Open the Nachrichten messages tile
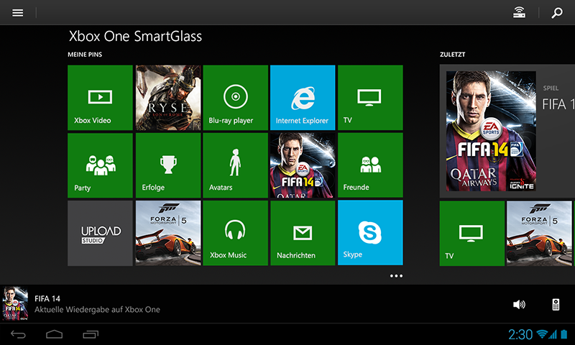Screen dimensions: 575x345 (x=303, y=233)
